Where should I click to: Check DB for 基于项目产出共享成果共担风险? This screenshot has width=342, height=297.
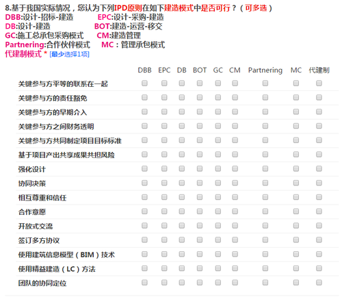[182, 155]
